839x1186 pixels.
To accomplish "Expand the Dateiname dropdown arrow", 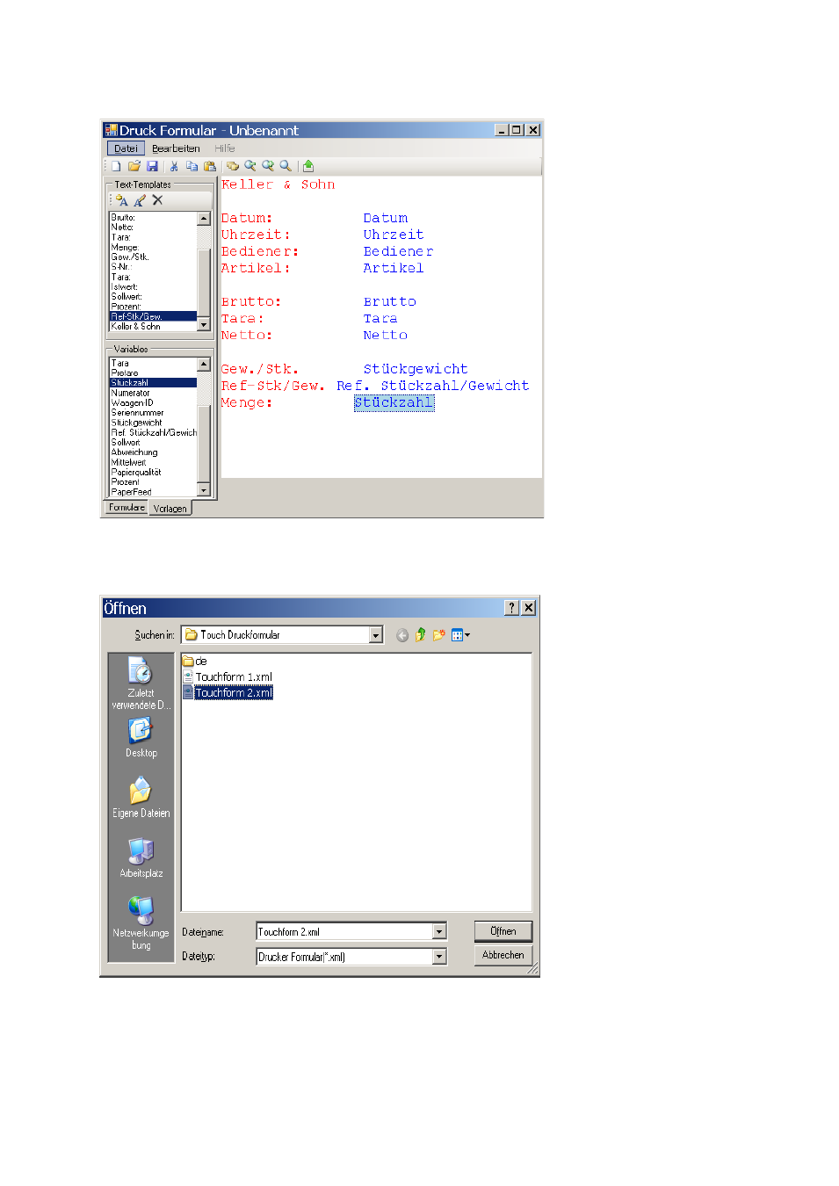I will pos(439,932).
